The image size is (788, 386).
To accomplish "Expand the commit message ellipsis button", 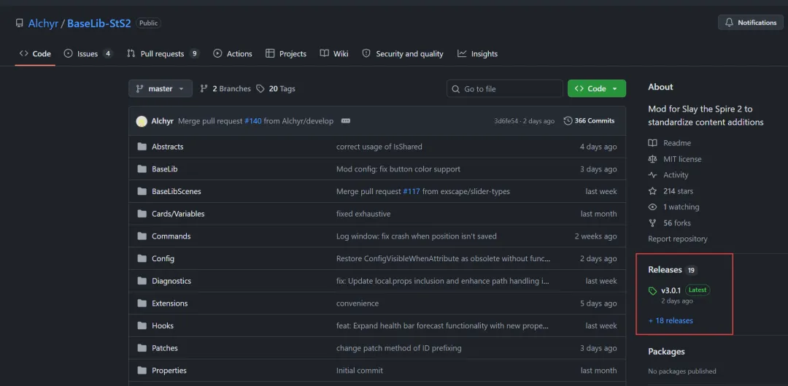I will (x=345, y=121).
